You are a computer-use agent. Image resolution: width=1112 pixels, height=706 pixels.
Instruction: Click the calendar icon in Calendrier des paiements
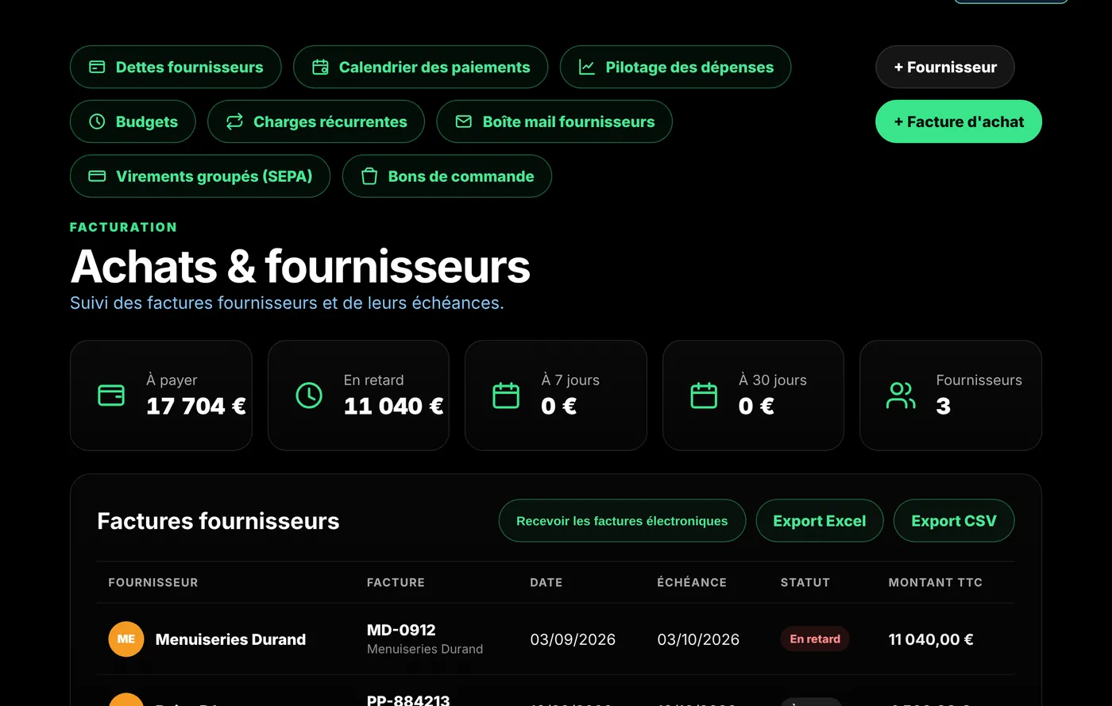click(320, 67)
